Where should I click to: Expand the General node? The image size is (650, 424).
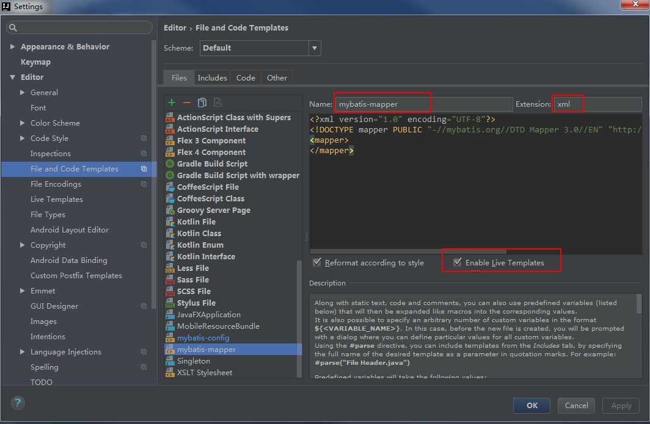(x=23, y=93)
